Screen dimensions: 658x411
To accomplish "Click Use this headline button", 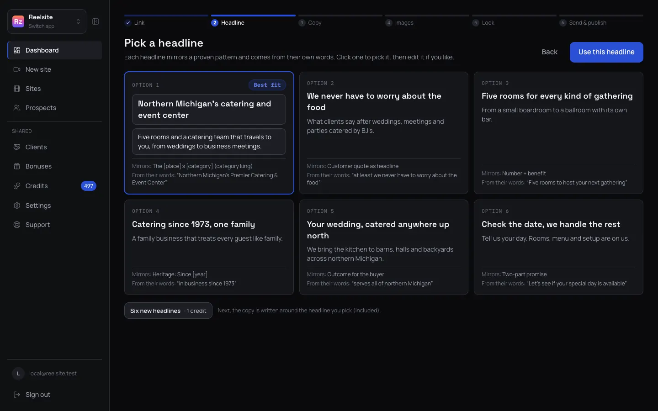I will (606, 52).
